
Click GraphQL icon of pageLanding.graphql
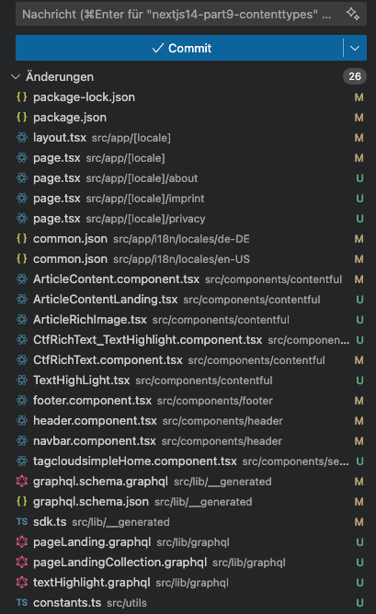click(x=22, y=542)
